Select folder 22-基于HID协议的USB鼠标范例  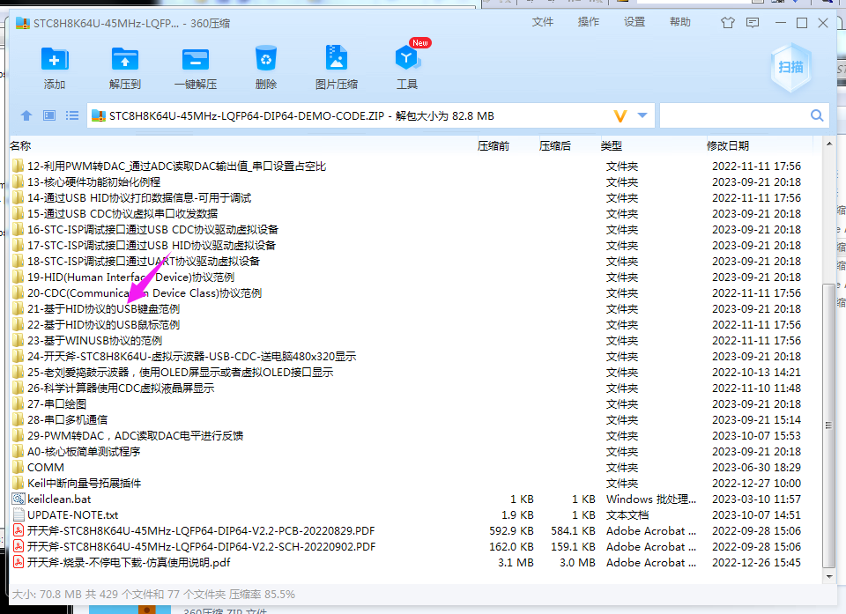point(104,325)
